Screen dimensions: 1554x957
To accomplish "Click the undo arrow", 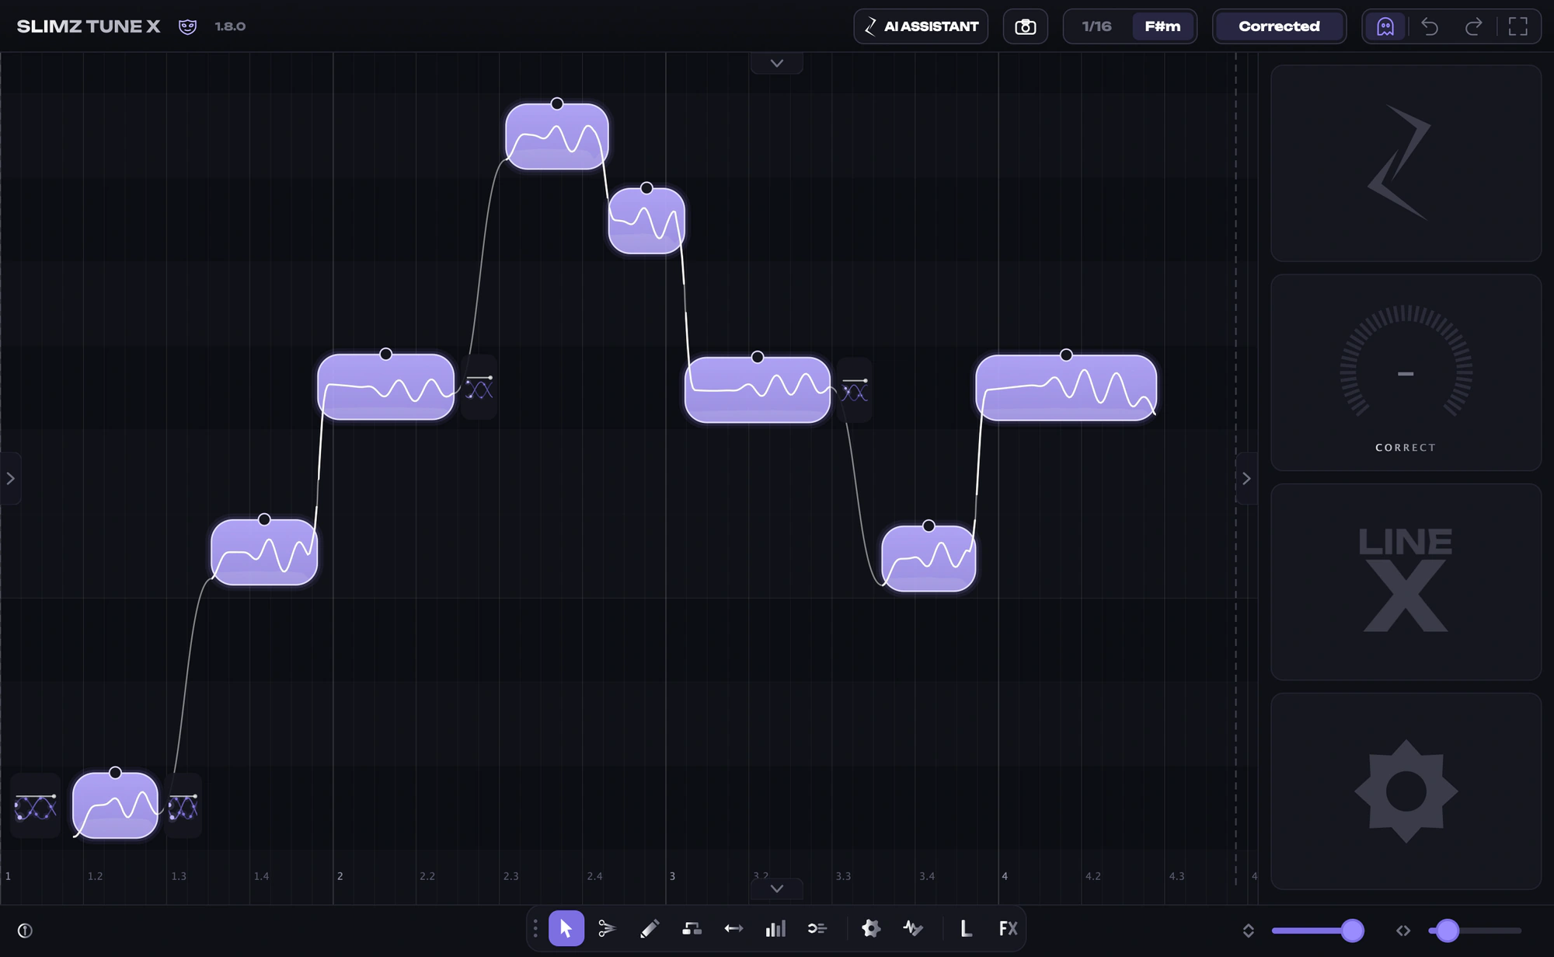I will pyautogui.click(x=1430, y=26).
